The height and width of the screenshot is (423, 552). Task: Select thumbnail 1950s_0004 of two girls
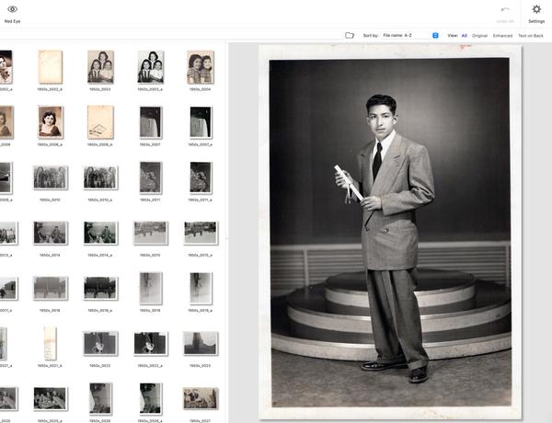pos(200,67)
